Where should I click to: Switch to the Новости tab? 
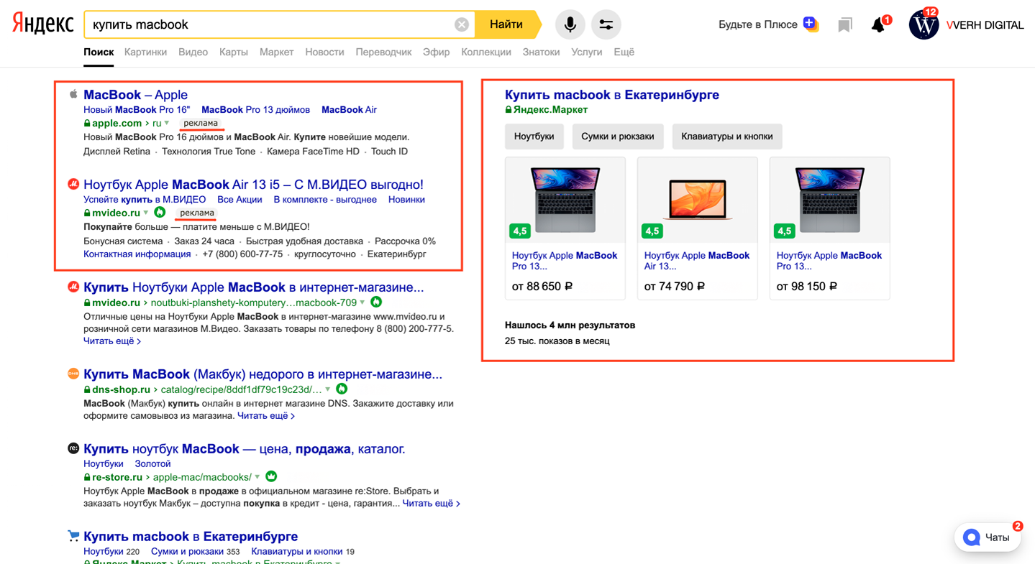click(x=324, y=52)
